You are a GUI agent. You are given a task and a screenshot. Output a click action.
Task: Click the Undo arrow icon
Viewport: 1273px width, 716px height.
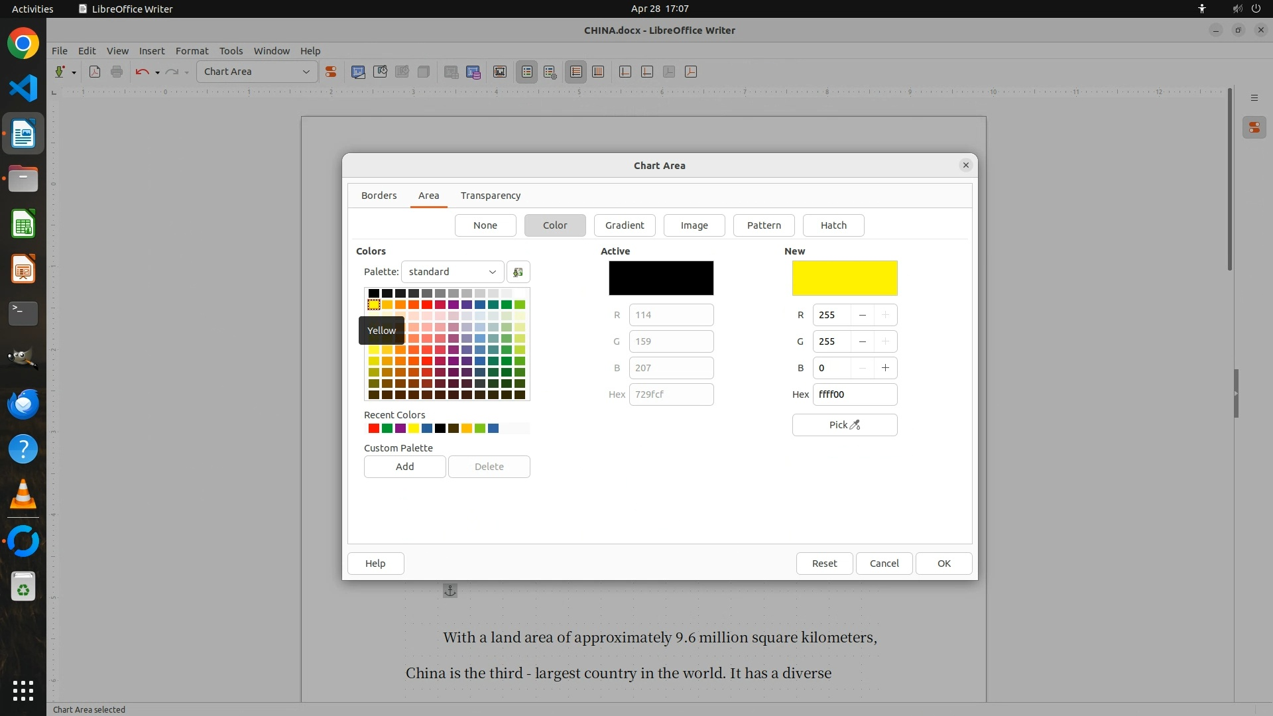(141, 72)
